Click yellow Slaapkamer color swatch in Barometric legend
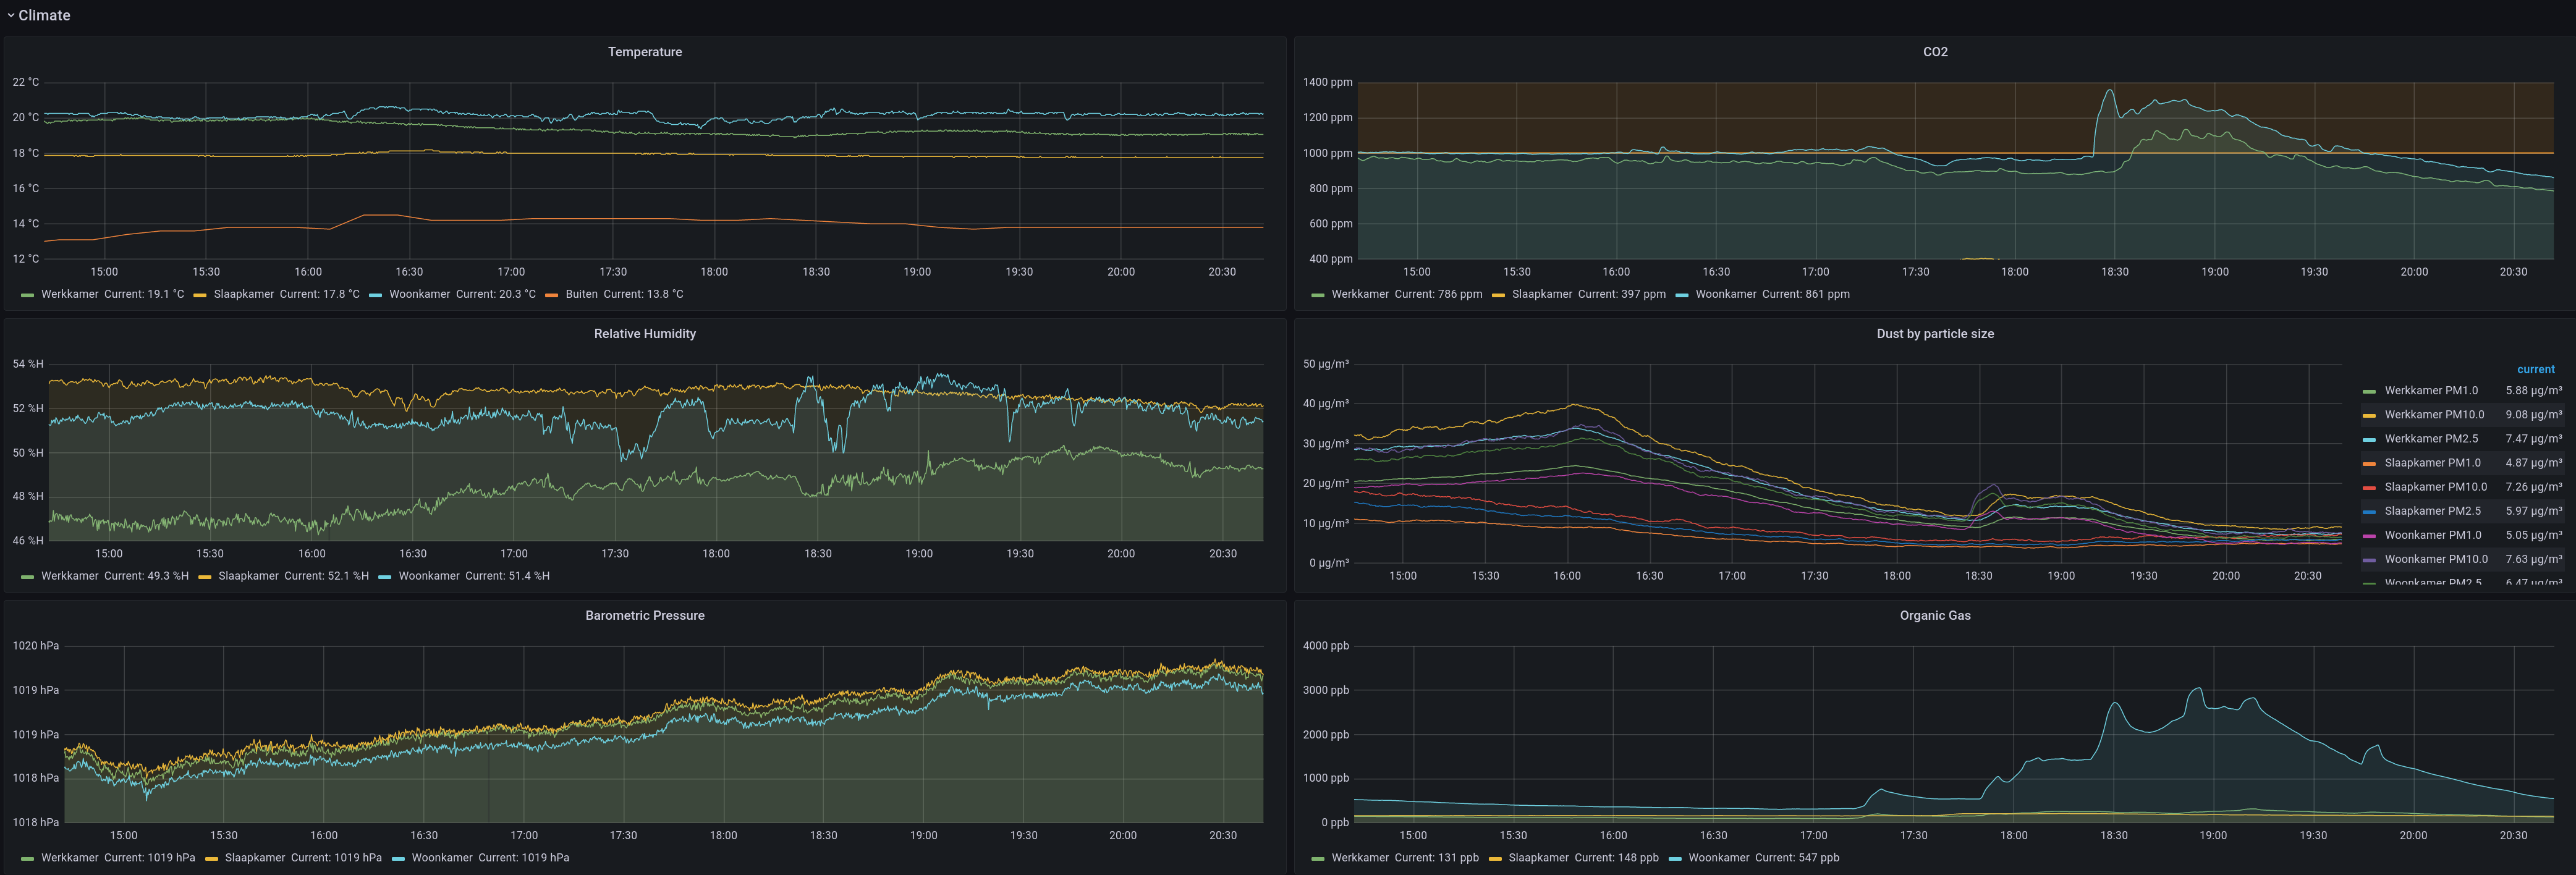This screenshot has width=2576, height=875. click(211, 859)
